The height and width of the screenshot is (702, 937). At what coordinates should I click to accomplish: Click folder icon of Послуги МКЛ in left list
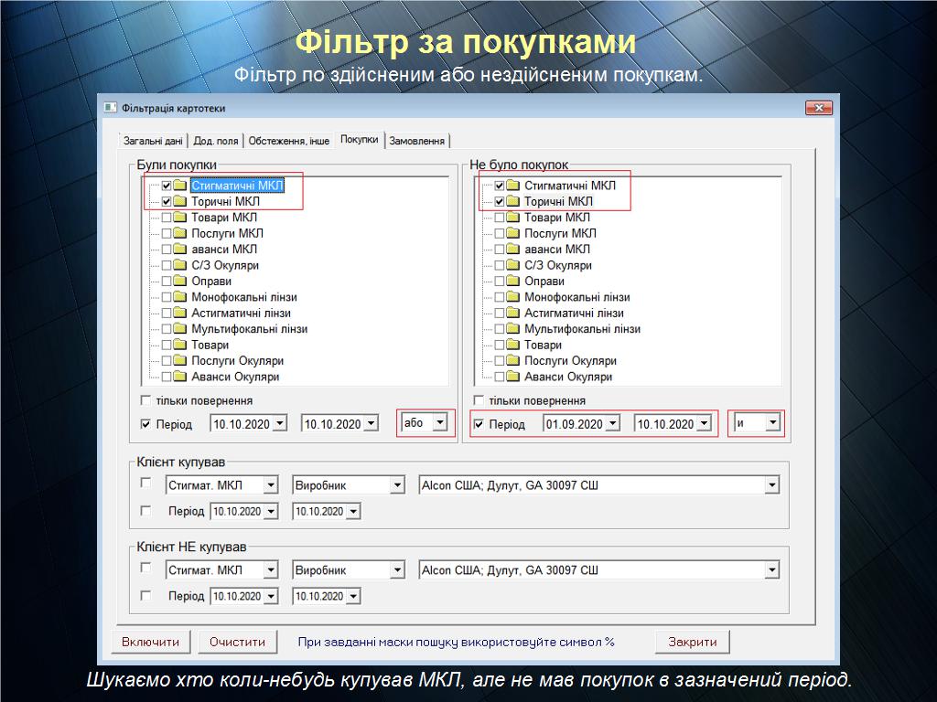(180, 233)
